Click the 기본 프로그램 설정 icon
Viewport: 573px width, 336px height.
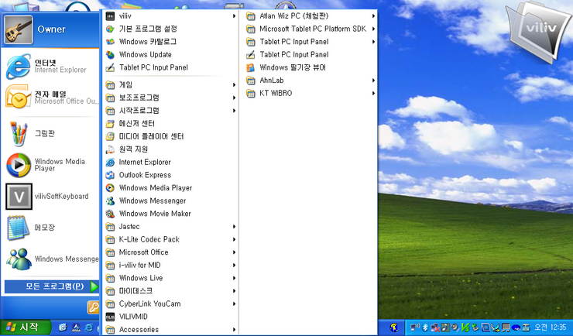[110, 29]
